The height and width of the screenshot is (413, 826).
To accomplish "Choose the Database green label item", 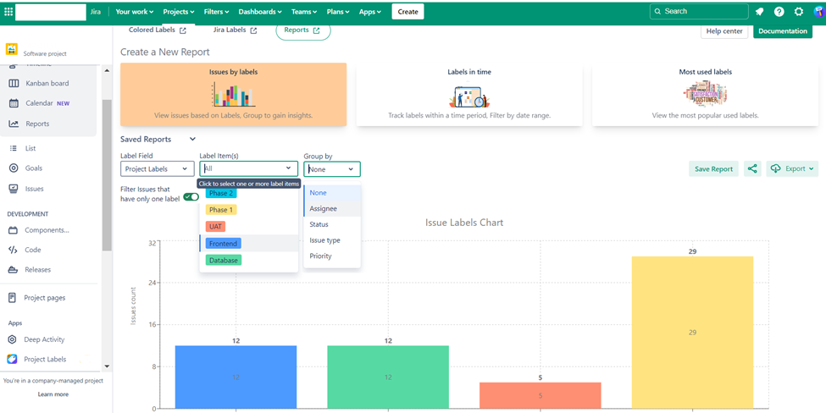I will (x=224, y=261).
